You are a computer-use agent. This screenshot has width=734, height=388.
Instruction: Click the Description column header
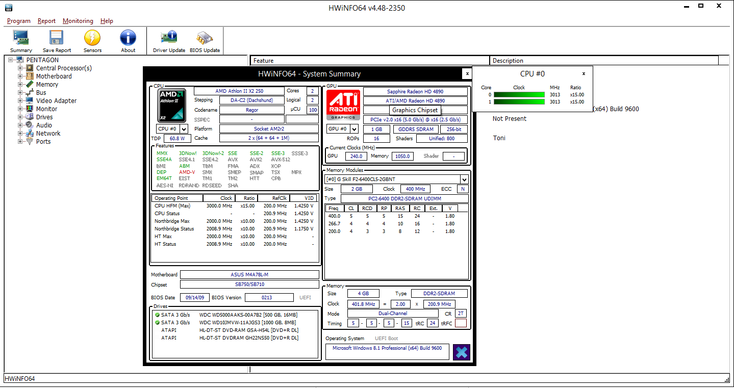point(604,61)
